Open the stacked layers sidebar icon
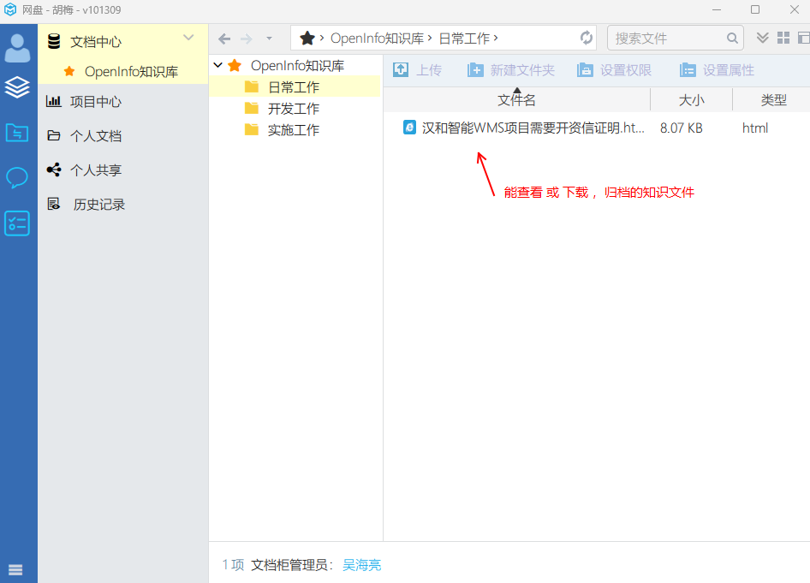The height and width of the screenshot is (583, 810). pos(17,87)
